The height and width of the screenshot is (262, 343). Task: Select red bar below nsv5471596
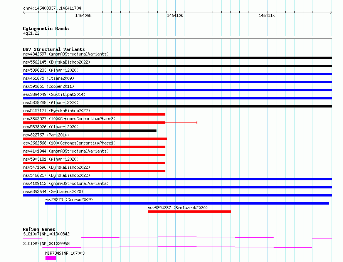pyautogui.click(x=94, y=171)
